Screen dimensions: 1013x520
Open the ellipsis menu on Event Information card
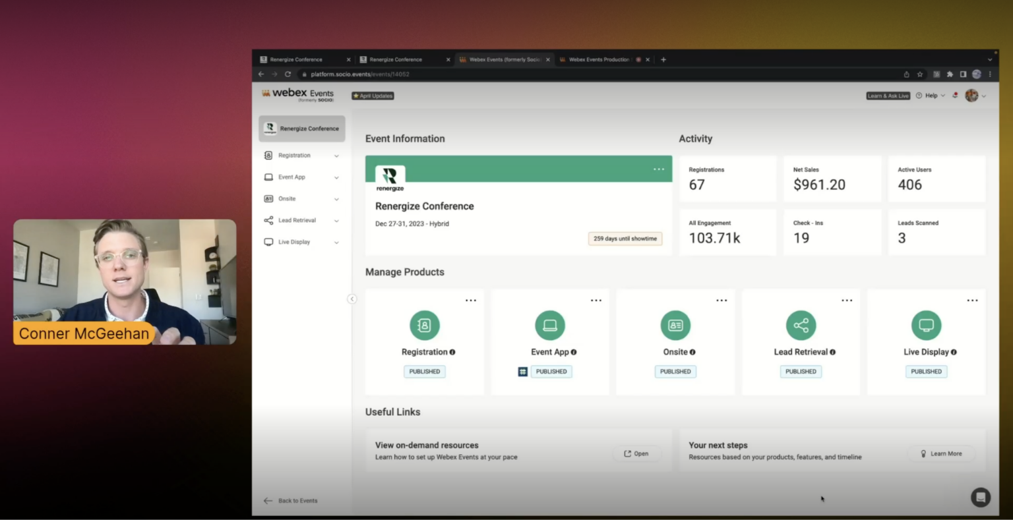pyautogui.click(x=658, y=169)
